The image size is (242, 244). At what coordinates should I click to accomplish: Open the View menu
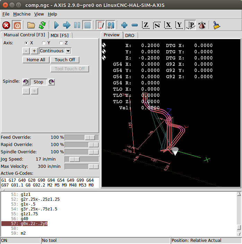[39, 14]
